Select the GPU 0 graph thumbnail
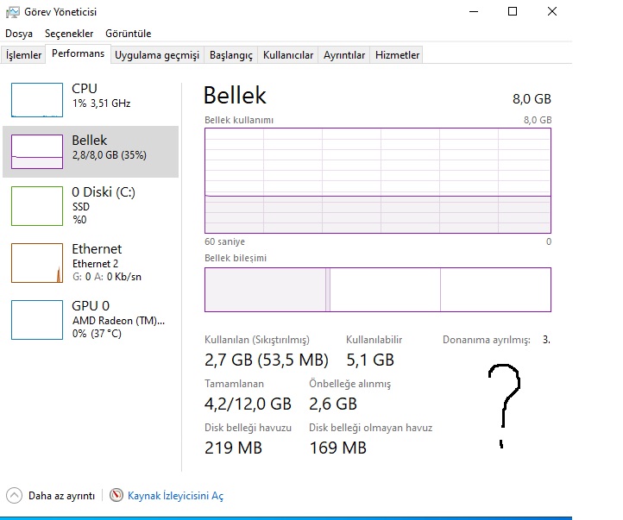This screenshot has height=520, width=623. point(37,319)
